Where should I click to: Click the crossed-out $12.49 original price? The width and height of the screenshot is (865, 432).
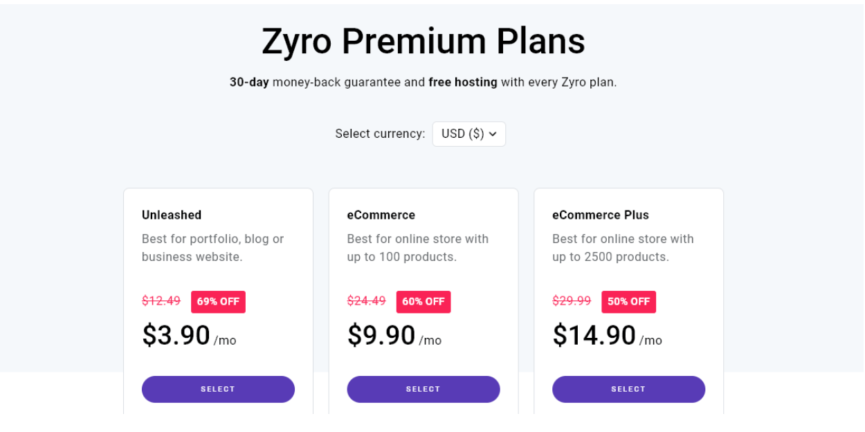click(161, 301)
